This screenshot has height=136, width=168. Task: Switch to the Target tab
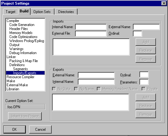(10, 12)
